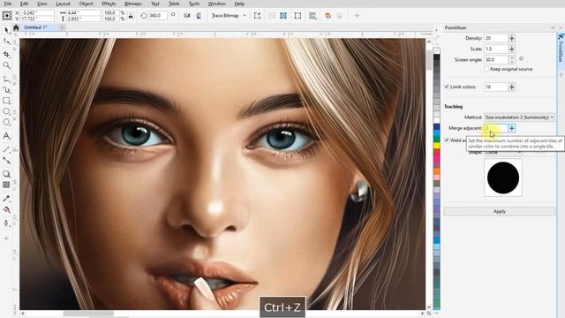
Task: Open the File menu
Action: point(8,4)
